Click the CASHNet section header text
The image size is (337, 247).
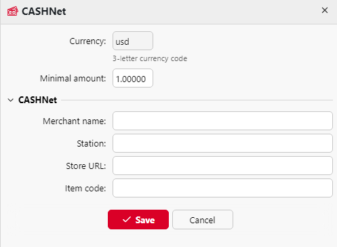click(37, 100)
